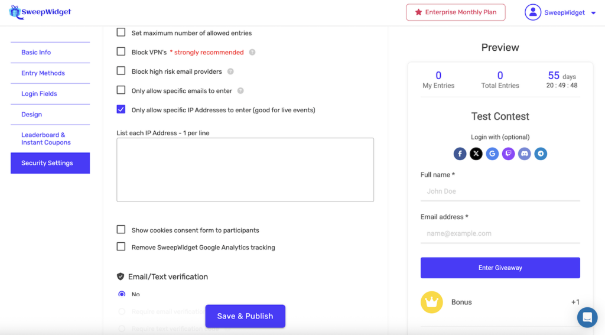Click the Save & Publish button

245,316
